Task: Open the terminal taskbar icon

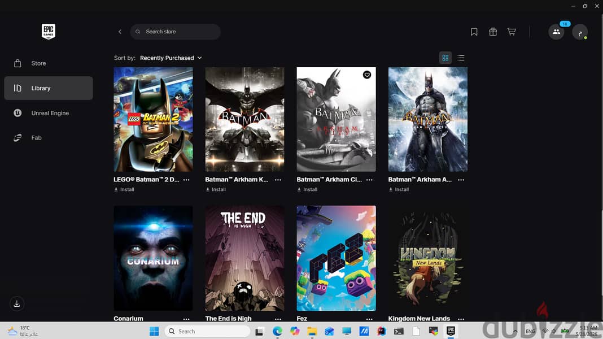Action: (x=399, y=331)
